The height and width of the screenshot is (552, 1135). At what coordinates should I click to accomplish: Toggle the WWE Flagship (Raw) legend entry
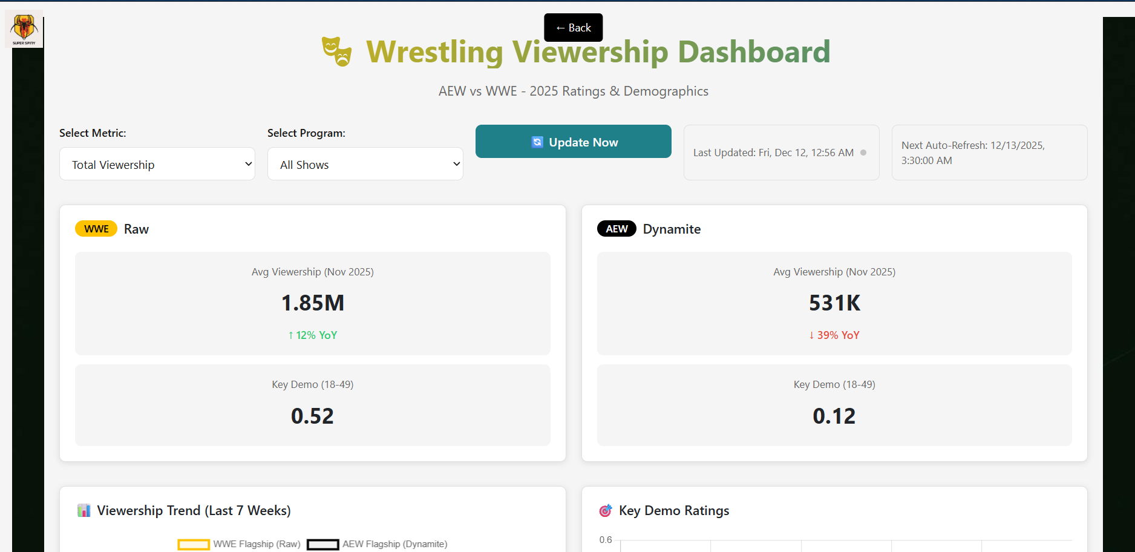[255, 544]
